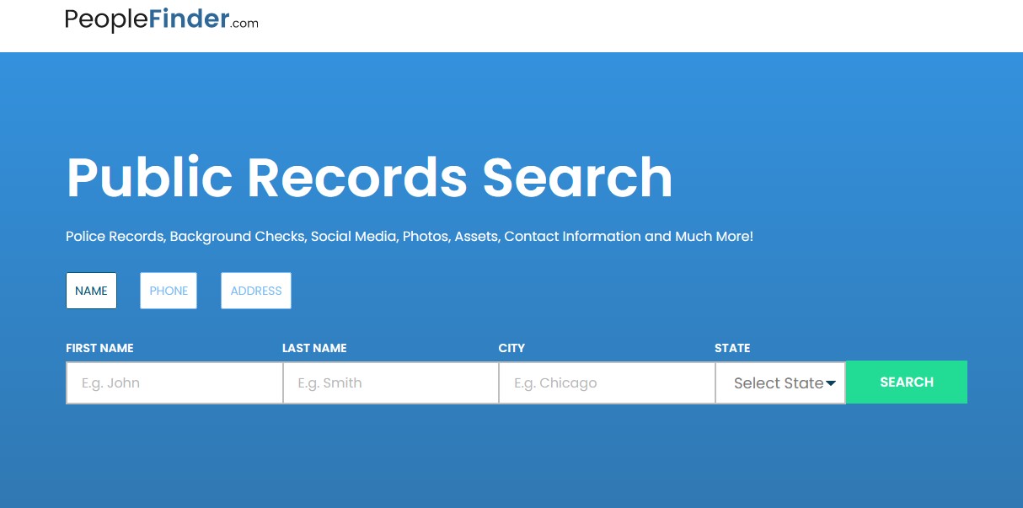This screenshot has height=508, width=1023.
Task: Click the CITY label above the field
Action: tap(511, 348)
